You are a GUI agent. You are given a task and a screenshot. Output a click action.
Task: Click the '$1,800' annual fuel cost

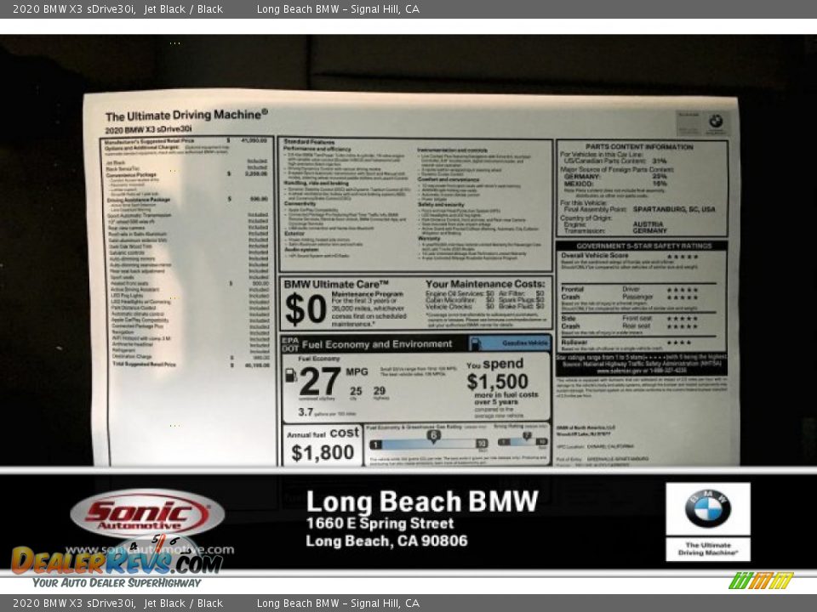point(323,453)
